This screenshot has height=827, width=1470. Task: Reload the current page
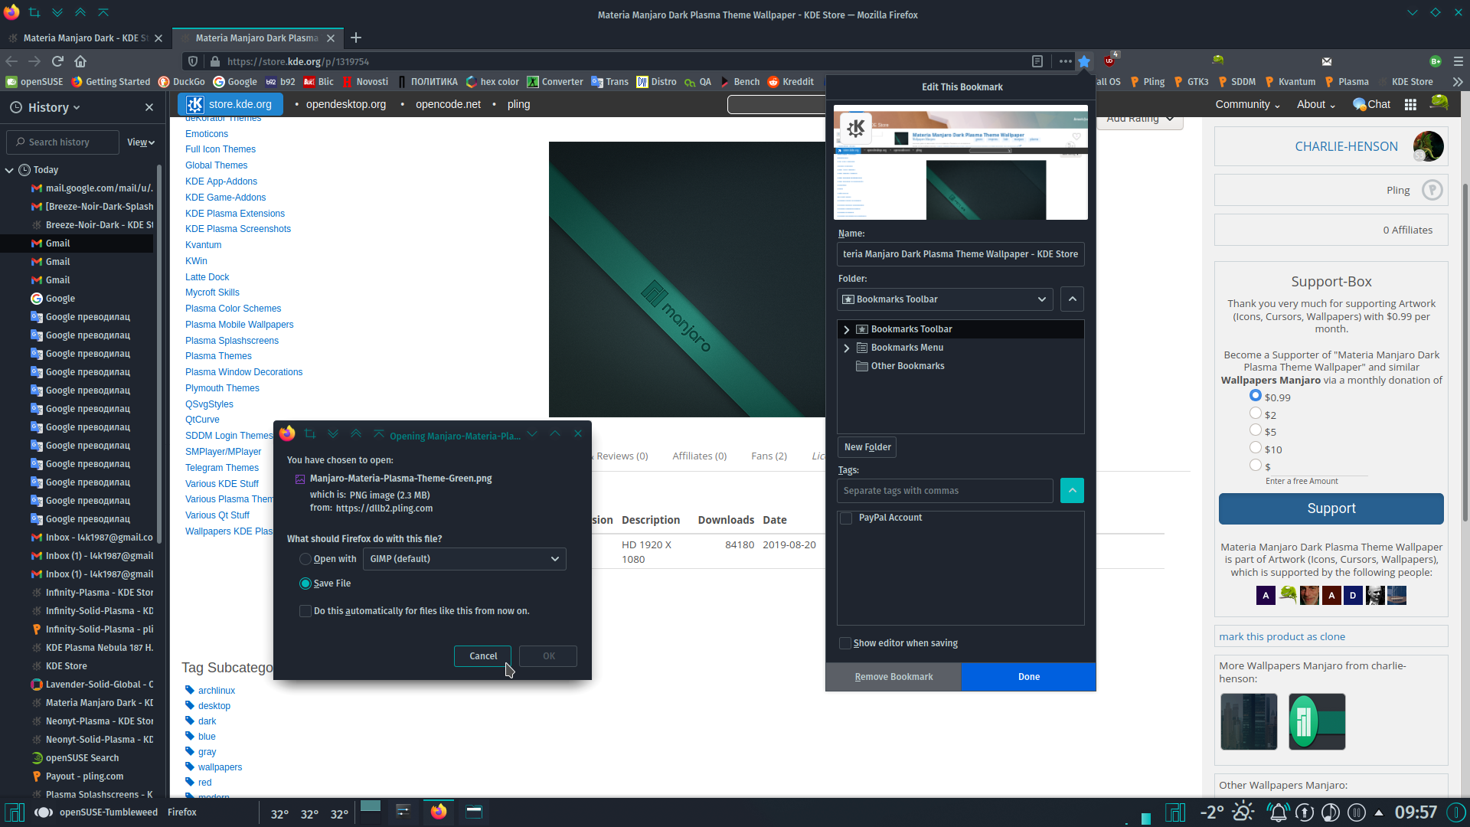coord(57,61)
